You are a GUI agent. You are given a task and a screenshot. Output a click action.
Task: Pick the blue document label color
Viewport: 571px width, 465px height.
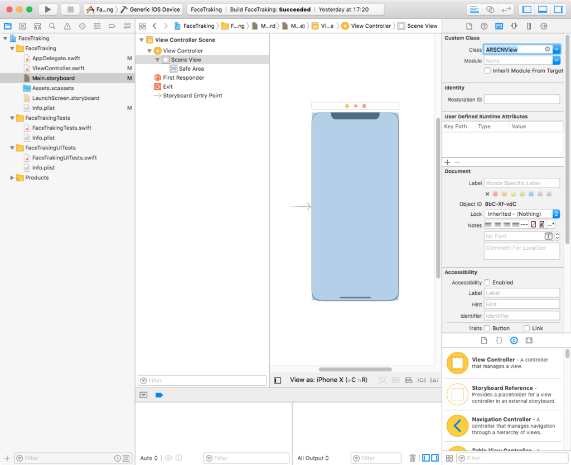pyautogui.click(x=531, y=193)
